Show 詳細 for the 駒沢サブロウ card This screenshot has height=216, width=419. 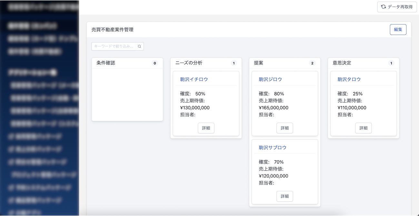click(284, 196)
